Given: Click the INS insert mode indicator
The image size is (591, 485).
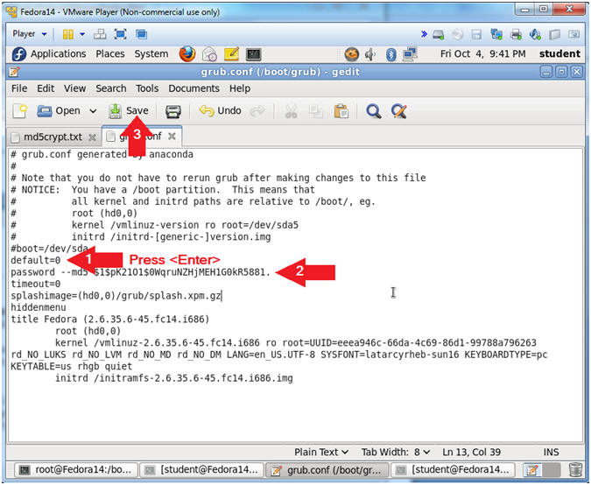Looking at the screenshot, I should click(x=551, y=453).
